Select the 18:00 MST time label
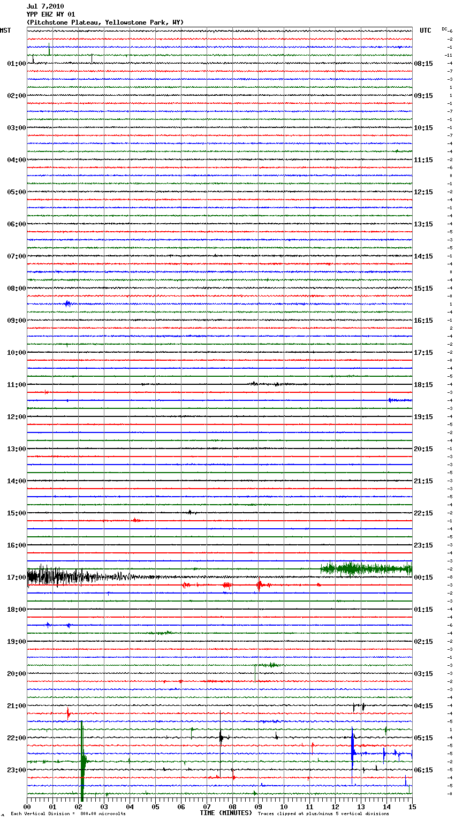455x821 pixels. [17, 610]
